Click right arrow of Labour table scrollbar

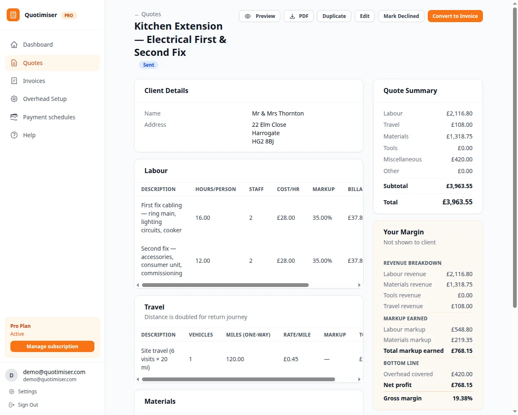(359, 285)
